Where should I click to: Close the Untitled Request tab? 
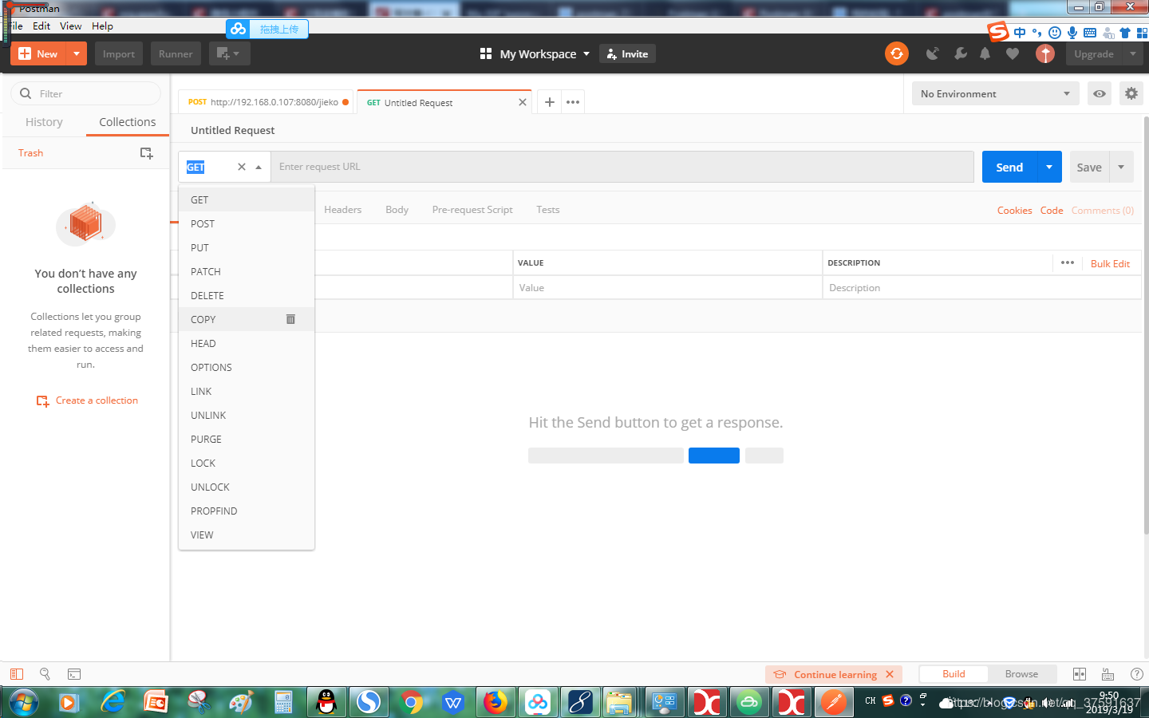[x=523, y=102]
